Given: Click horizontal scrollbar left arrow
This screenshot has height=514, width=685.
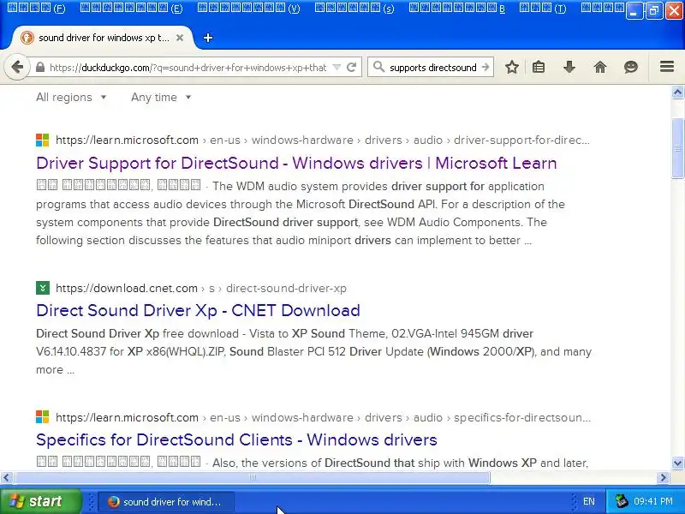Looking at the screenshot, I should (x=6, y=477).
